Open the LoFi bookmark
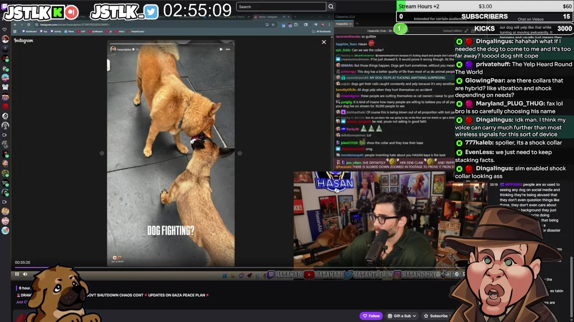Viewport: 574px width, 322px height. [x=82, y=31]
